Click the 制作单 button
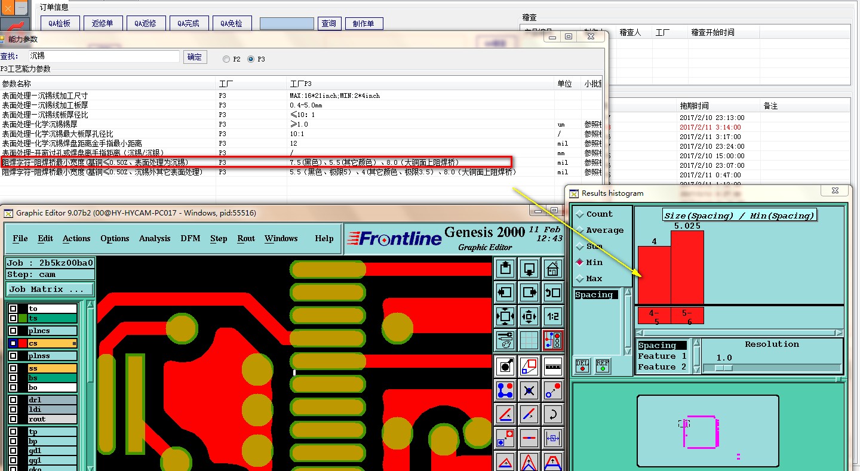 coord(364,23)
